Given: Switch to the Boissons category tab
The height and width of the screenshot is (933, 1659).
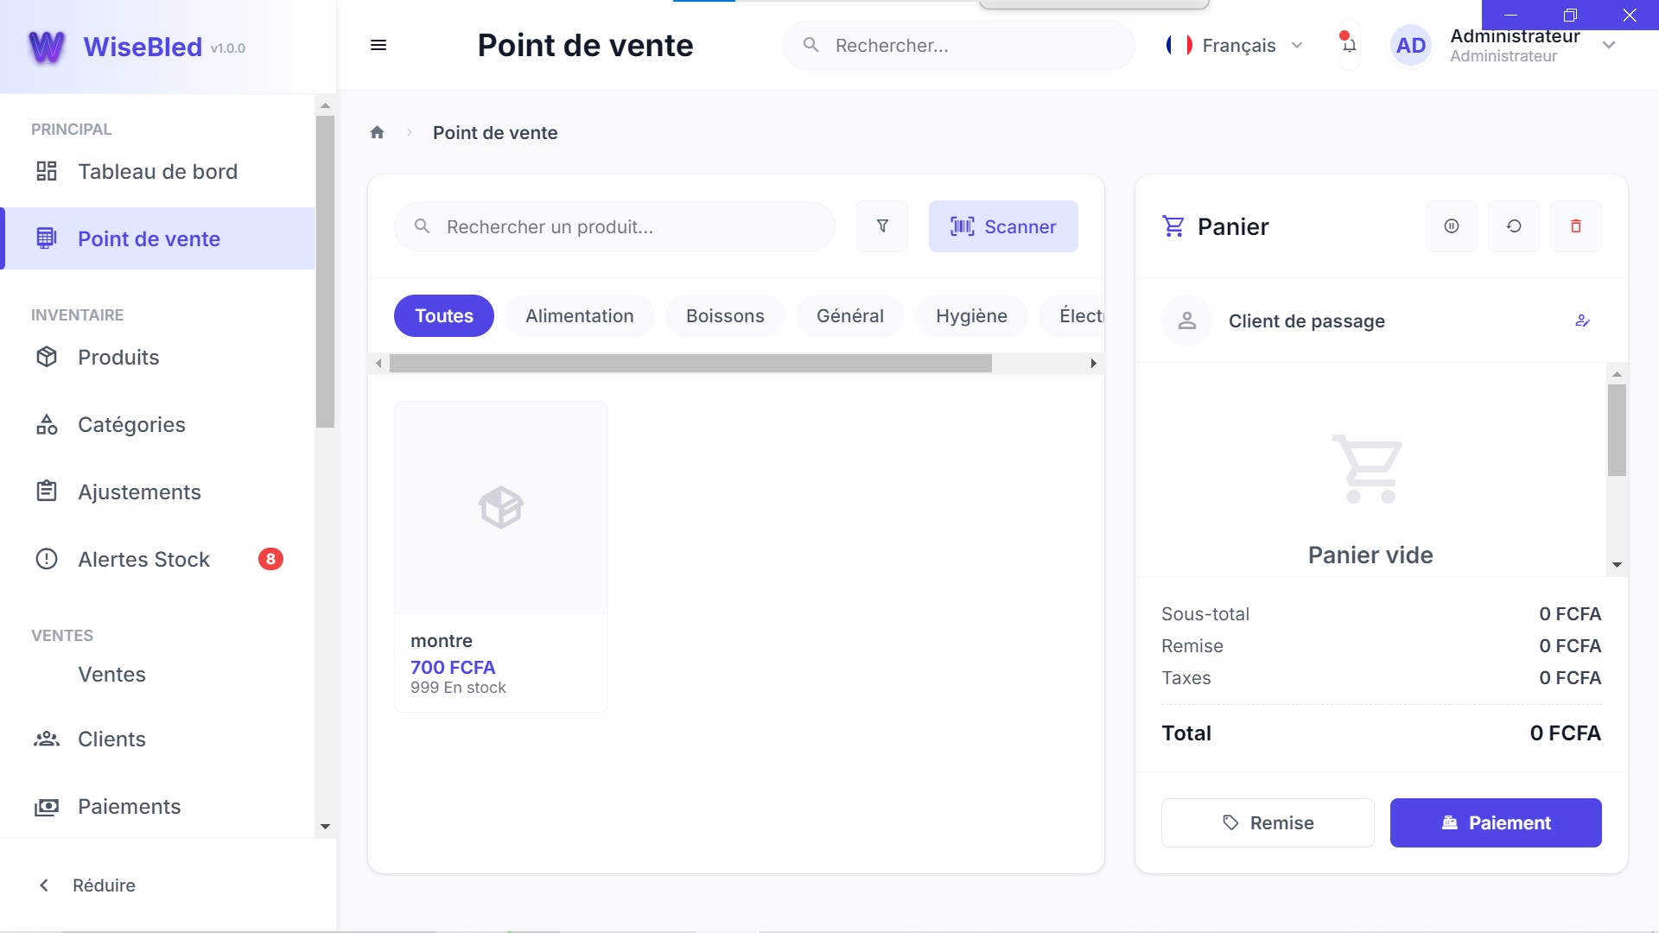Looking at the screenshot, I should point(724,315).
